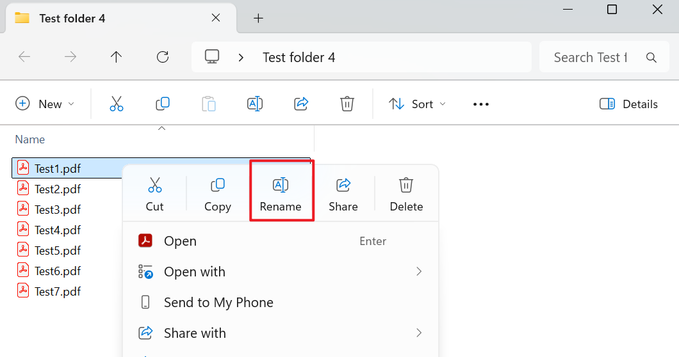679x357 pixels.
Task: Choose Delete in the context menu
Action: (x=406, y=194)
